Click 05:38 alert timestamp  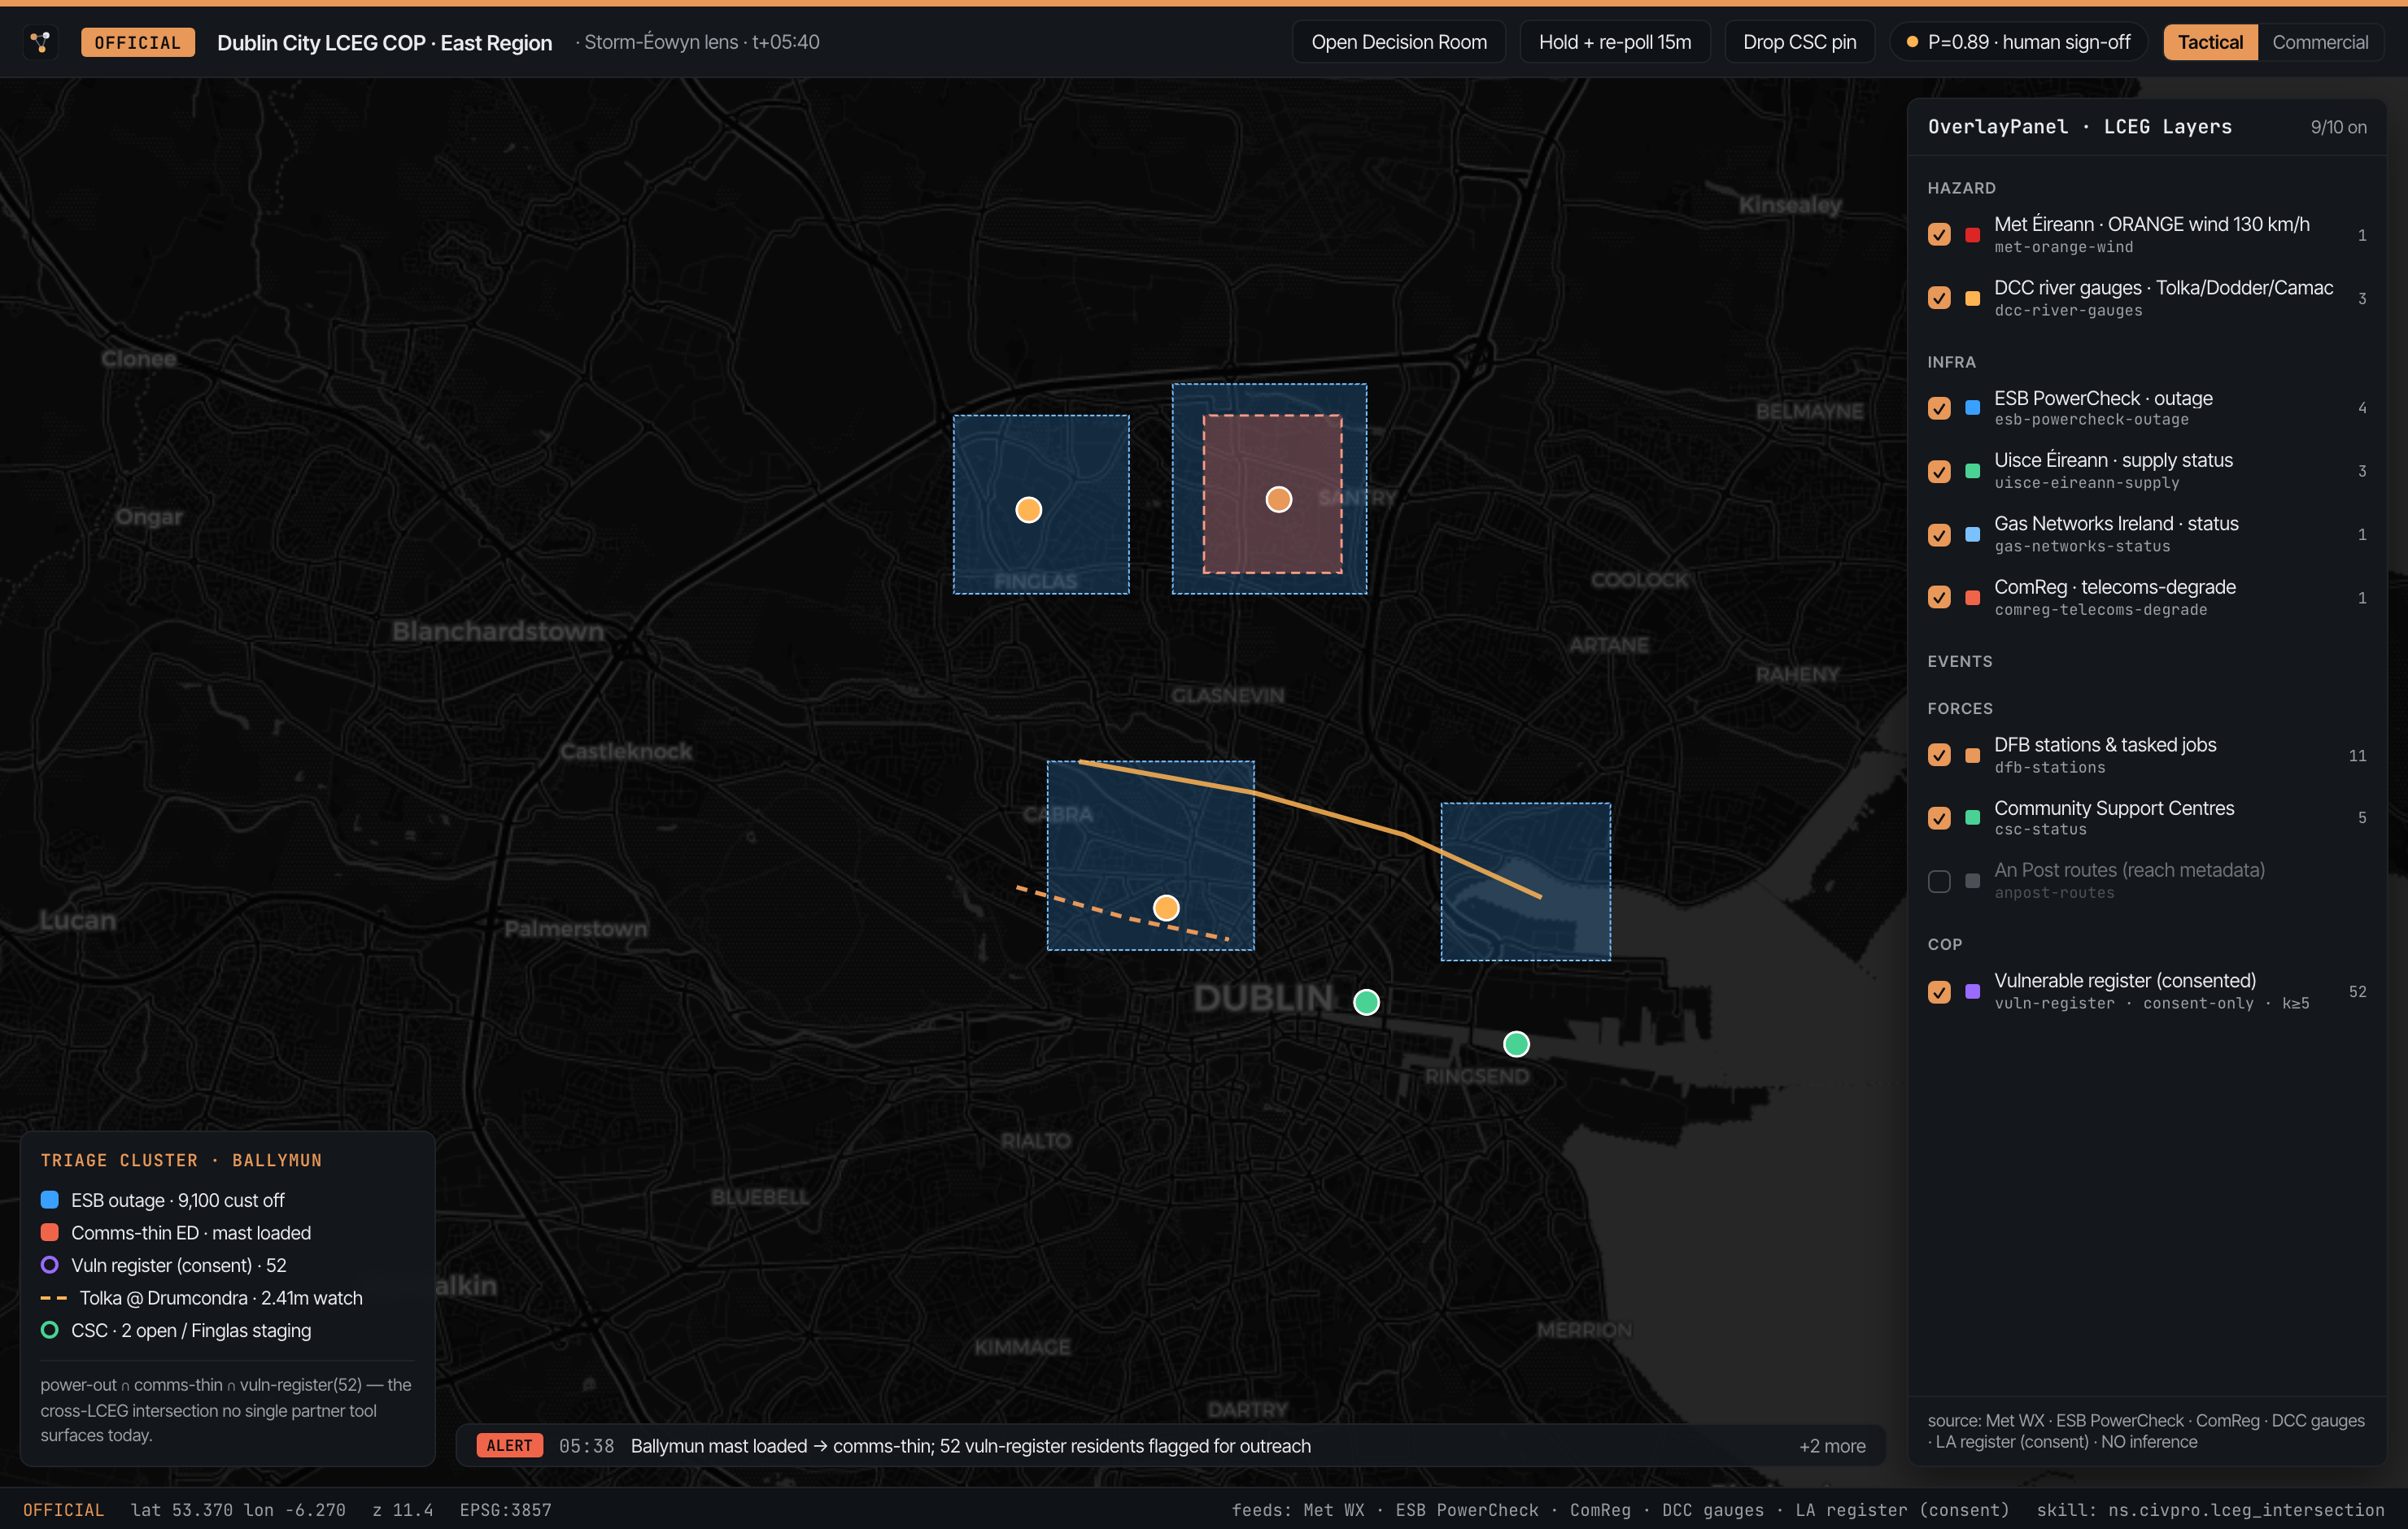click(586, 1446)
